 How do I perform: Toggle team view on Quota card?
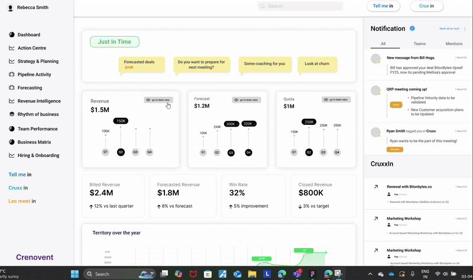336,99
